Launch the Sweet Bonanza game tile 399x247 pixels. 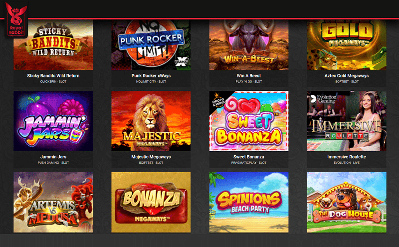(249, 121)
